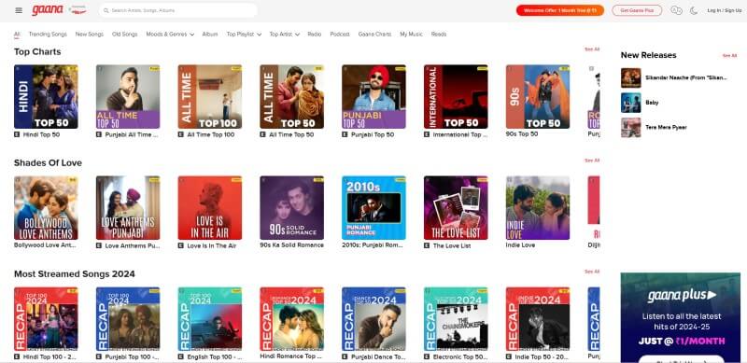This screenshot has width=747, height=363.
Task: Click the Welcome Offer 1 Month Trial button
Action: (559, 10)
